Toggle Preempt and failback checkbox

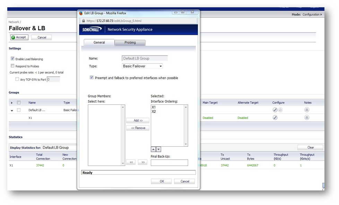92,78
